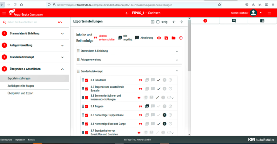This screenshot has height=144, width=277.
Task: Open Überprüfen und Export in sidebar
Action: pos(20,93)
